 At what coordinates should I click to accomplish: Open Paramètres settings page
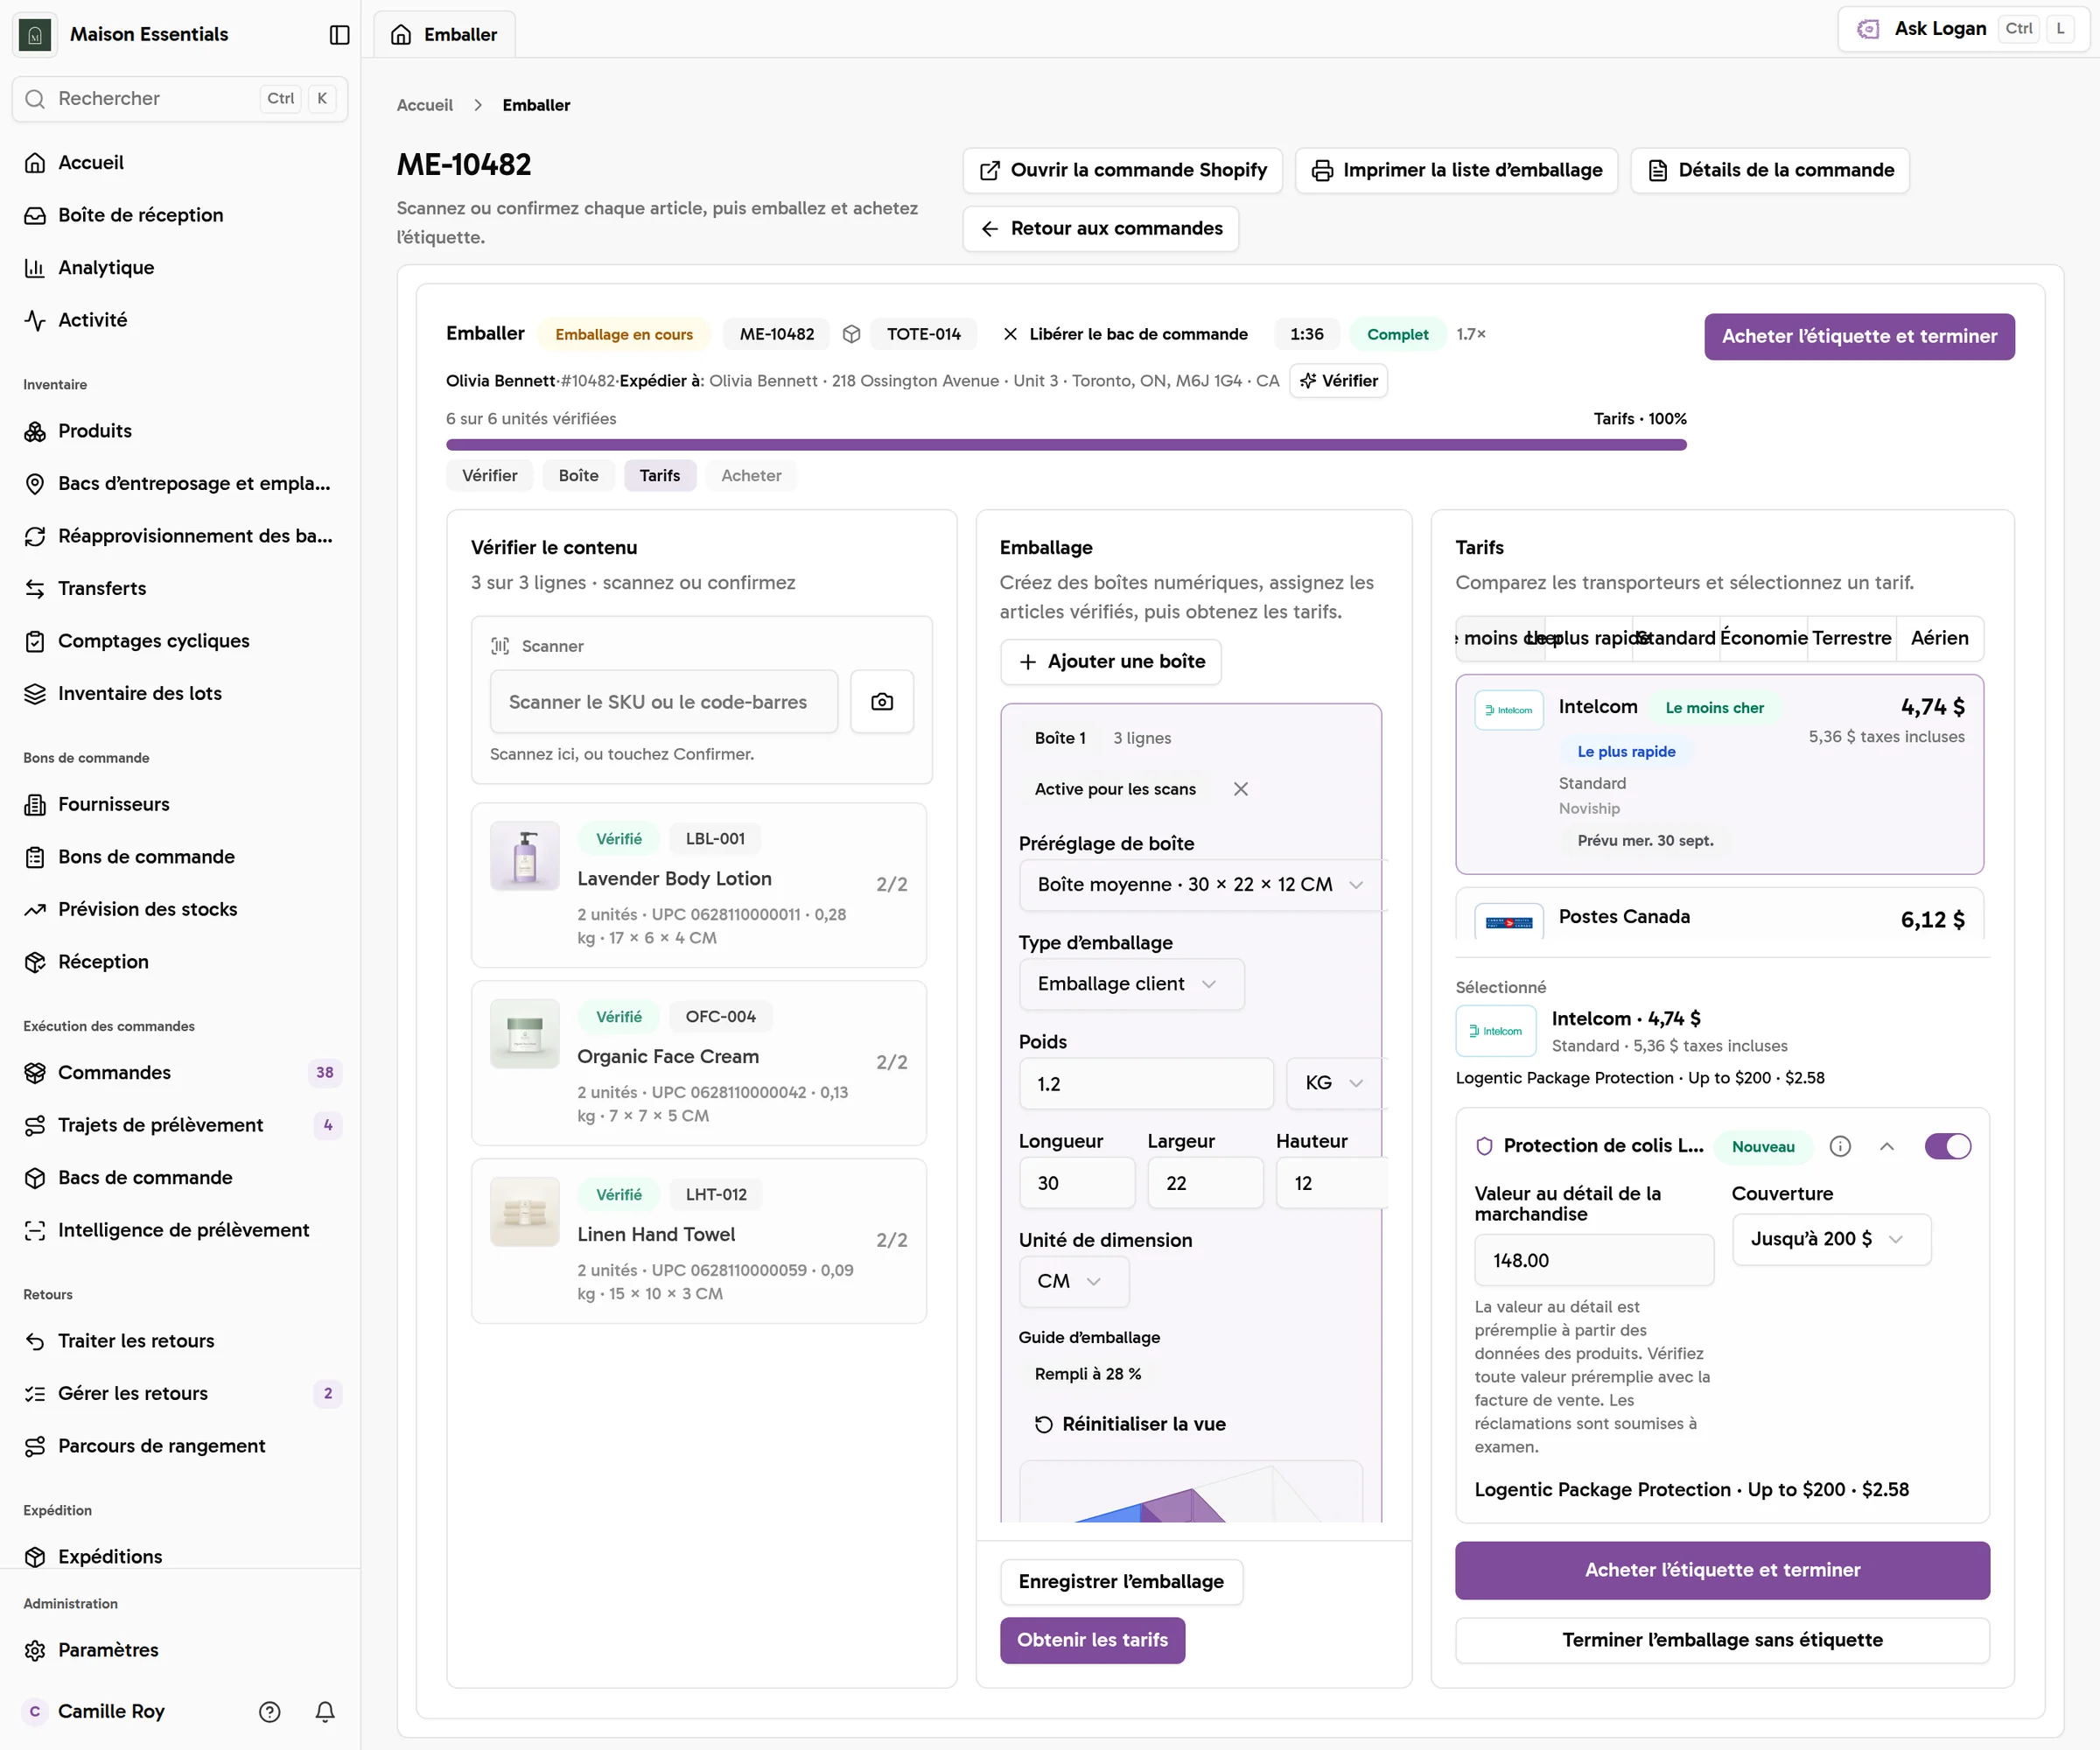point(180,1650)
